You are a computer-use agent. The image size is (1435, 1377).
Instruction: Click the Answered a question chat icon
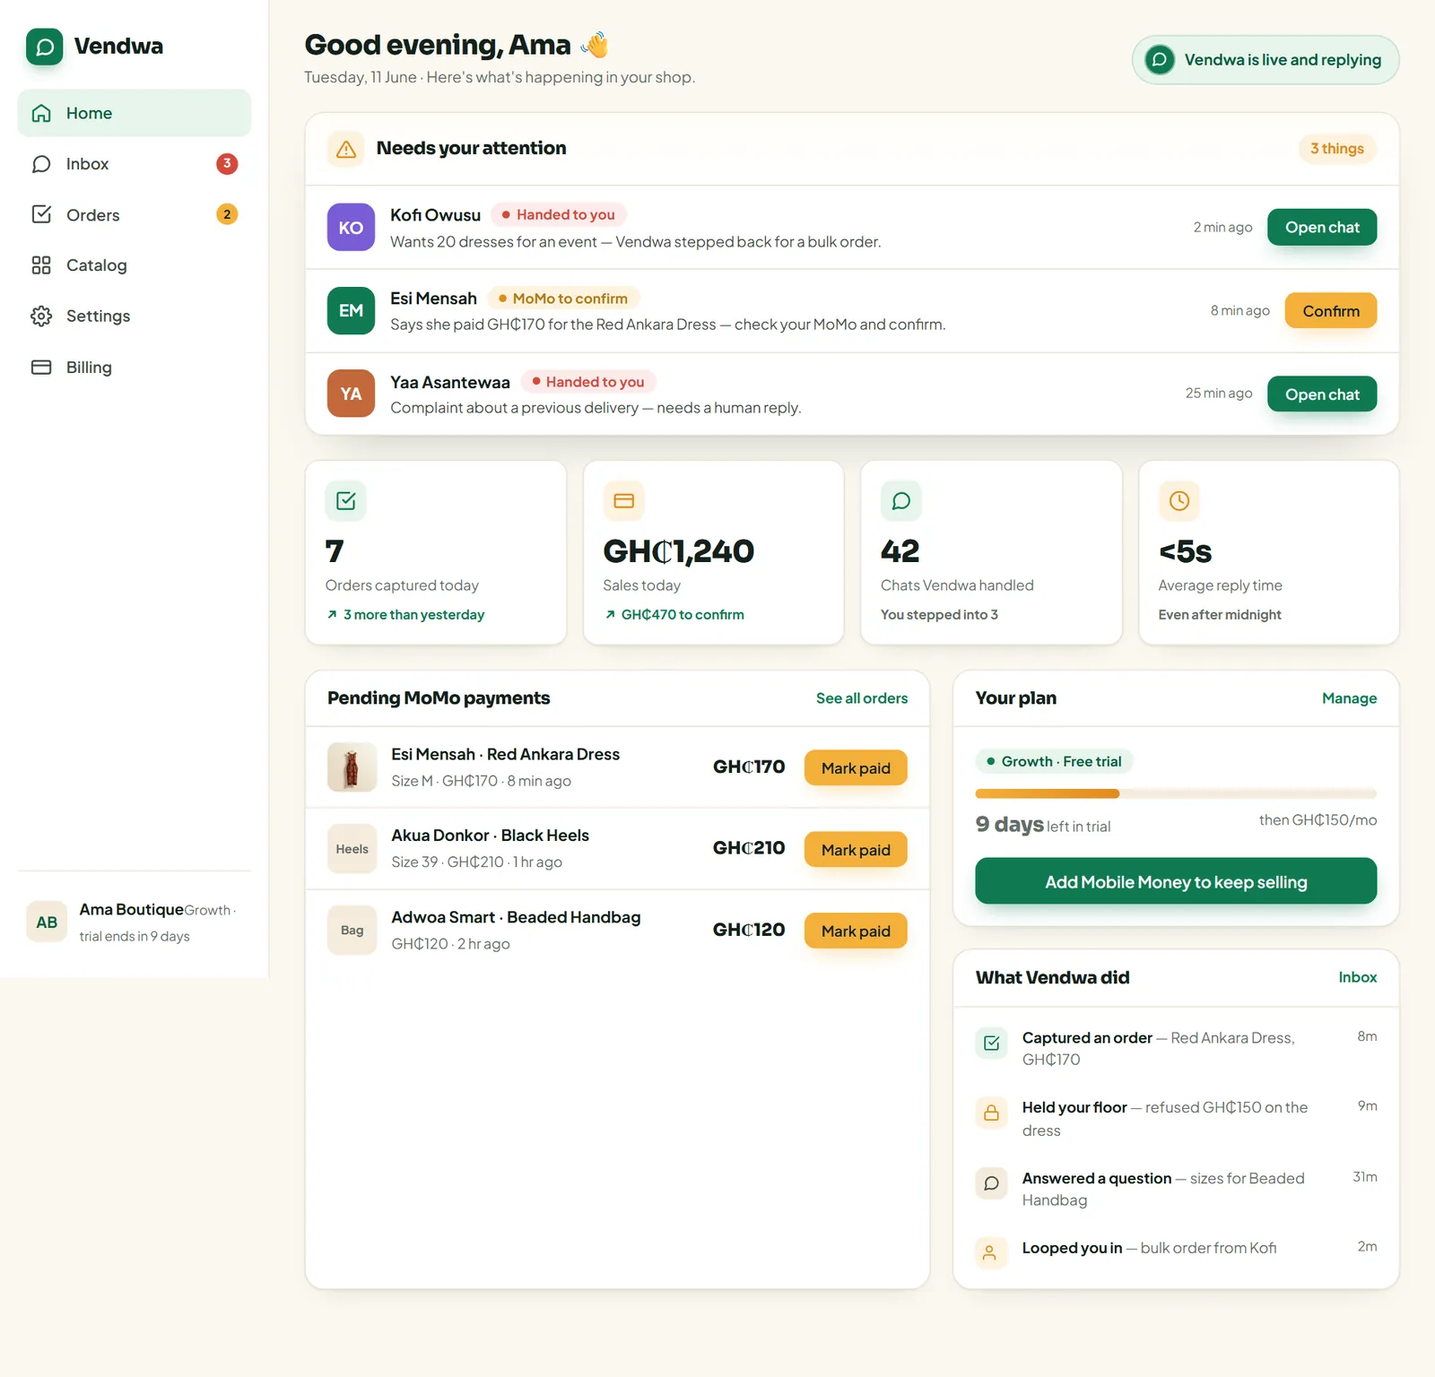(x=991, y=1183)
